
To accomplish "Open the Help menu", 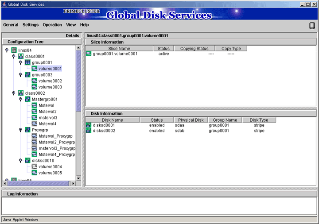I will point(85,25).
